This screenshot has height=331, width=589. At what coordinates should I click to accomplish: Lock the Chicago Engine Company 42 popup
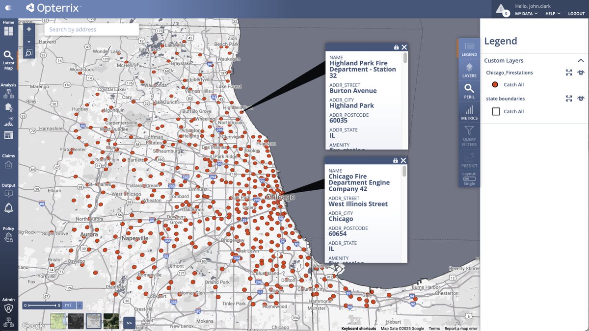(395, 160)
